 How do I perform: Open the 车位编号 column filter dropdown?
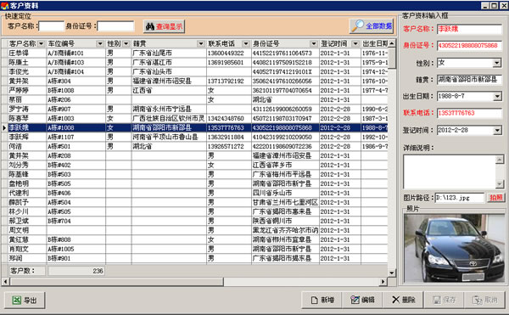click(x=100, y=43)
